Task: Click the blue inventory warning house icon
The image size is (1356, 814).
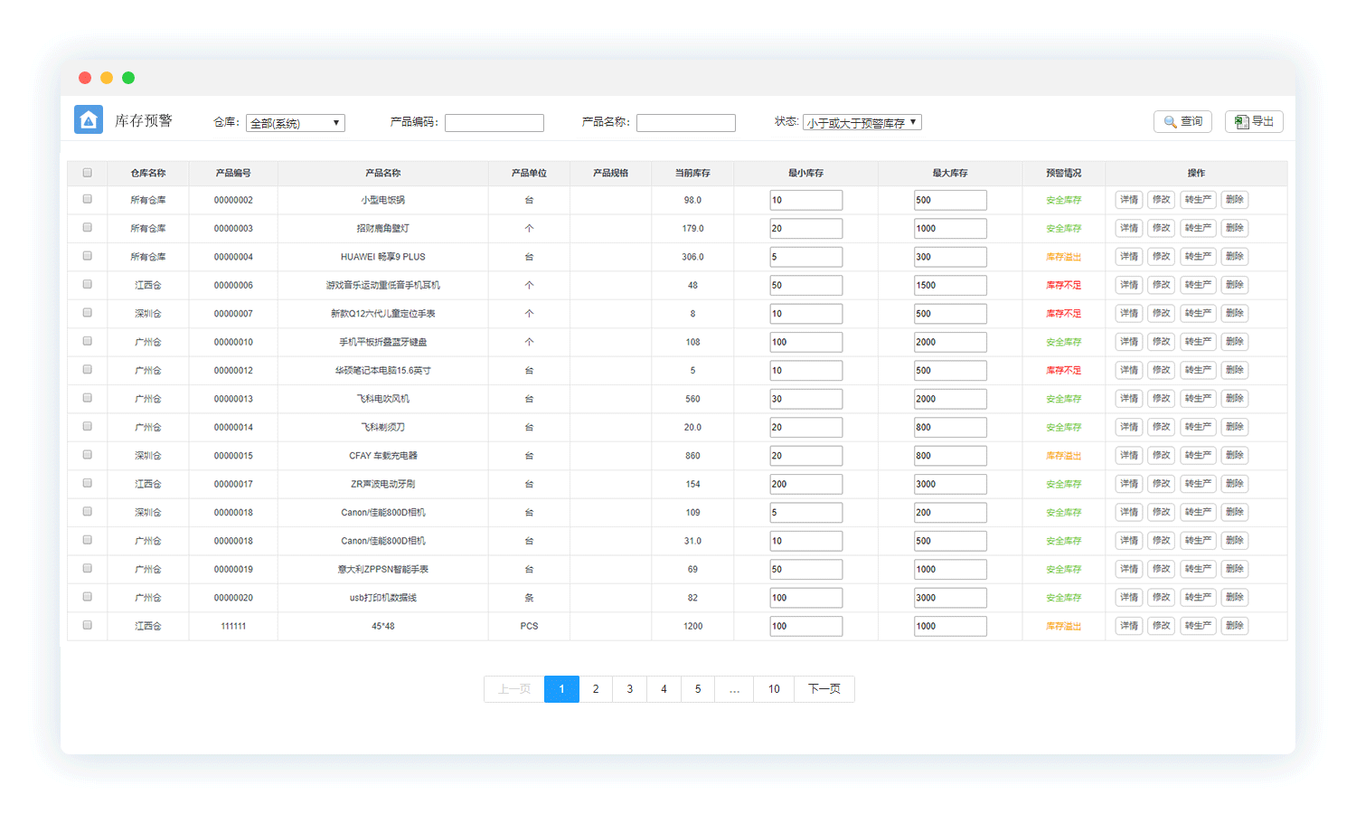Action: click(x=89, y=119)
